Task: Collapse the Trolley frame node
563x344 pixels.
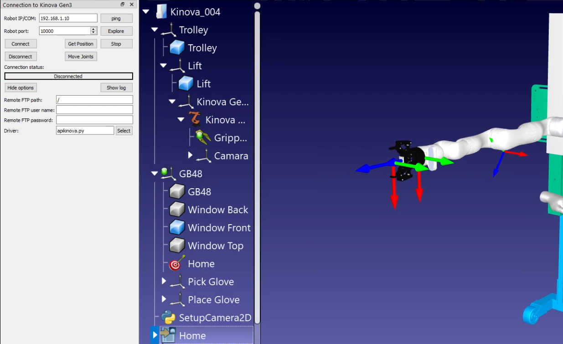Action: coord(155,30)
